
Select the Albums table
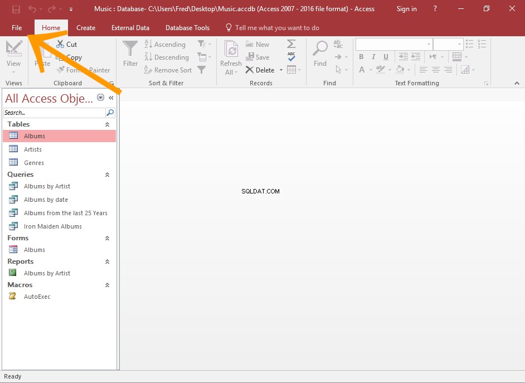coord(59,136)
